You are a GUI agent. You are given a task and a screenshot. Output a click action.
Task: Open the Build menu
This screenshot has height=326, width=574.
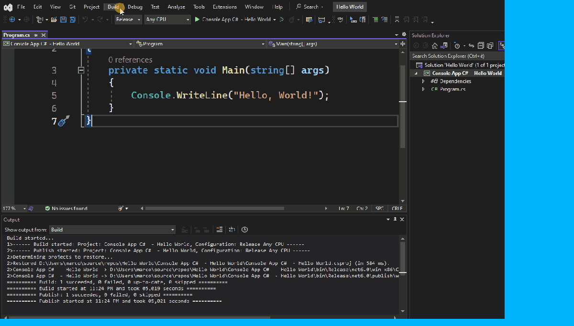point(113,7)
